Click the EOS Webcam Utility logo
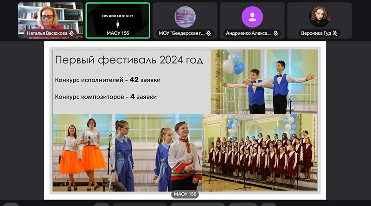 coord(118,19)
